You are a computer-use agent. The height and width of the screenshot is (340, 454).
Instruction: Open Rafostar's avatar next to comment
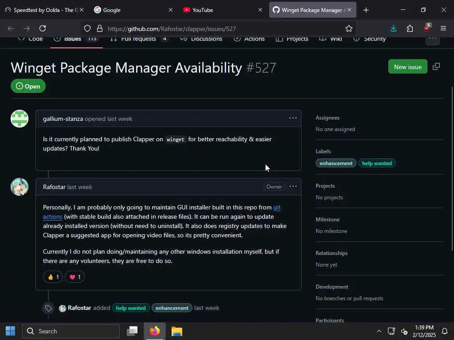(20, 187)
